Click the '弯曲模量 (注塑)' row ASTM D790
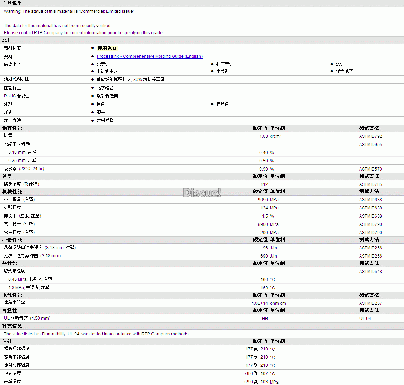The image size is (404, 385). coord(370,225)
